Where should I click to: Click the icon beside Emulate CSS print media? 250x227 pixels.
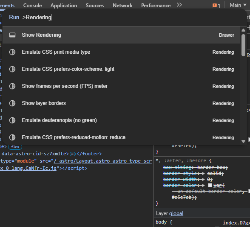coord(12,52)
